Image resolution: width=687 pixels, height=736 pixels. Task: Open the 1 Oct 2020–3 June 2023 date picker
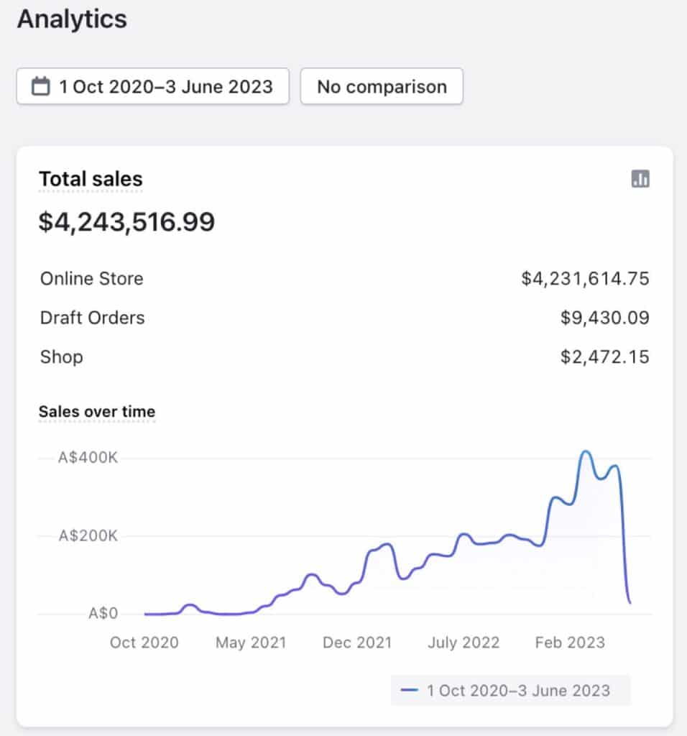(153, 87)
